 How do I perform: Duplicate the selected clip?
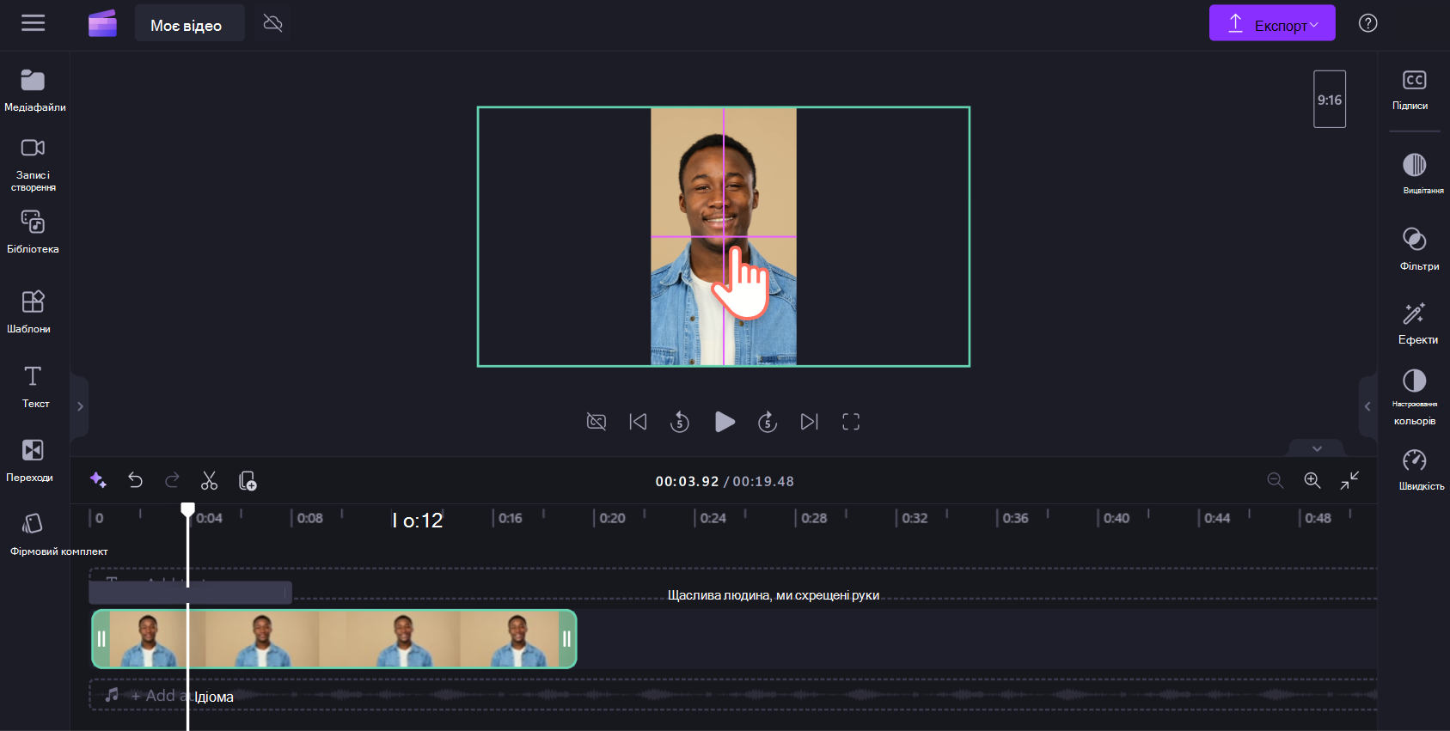(x=248, y=480)
